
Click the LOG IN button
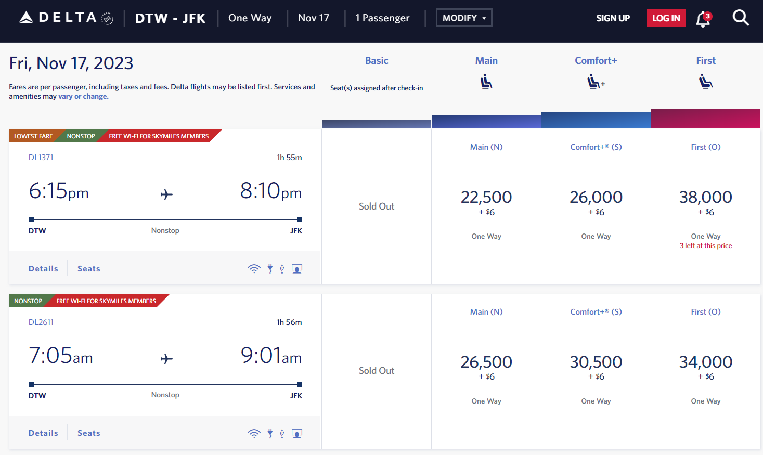pyautogui.click(x=666, y=17)
